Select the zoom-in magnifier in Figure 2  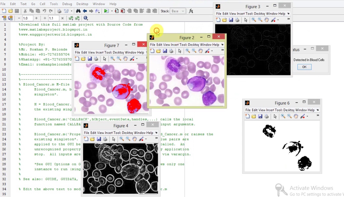(x=188, y=51)
